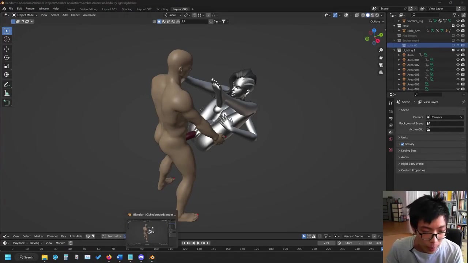Select the Cursor tool in left toolbar
The width and height of the screenshot is (468, 263).
pyautogui.click(x=7, y=39)
